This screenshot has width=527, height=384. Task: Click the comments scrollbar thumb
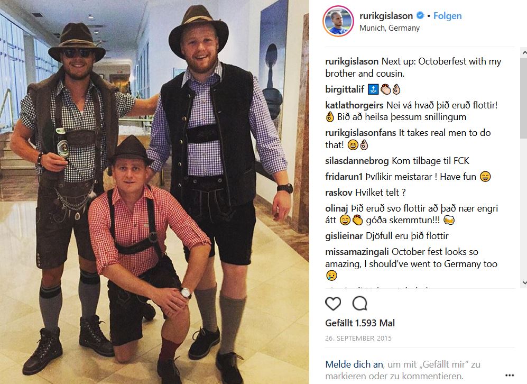click(524, 97)
